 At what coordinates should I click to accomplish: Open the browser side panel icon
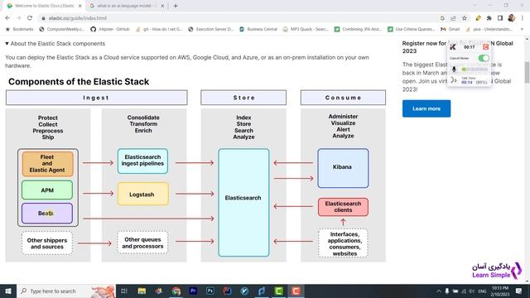500,18
